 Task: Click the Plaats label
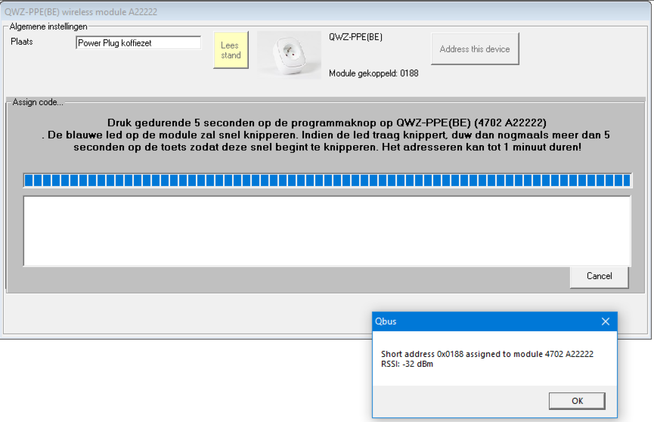(22, 42)
